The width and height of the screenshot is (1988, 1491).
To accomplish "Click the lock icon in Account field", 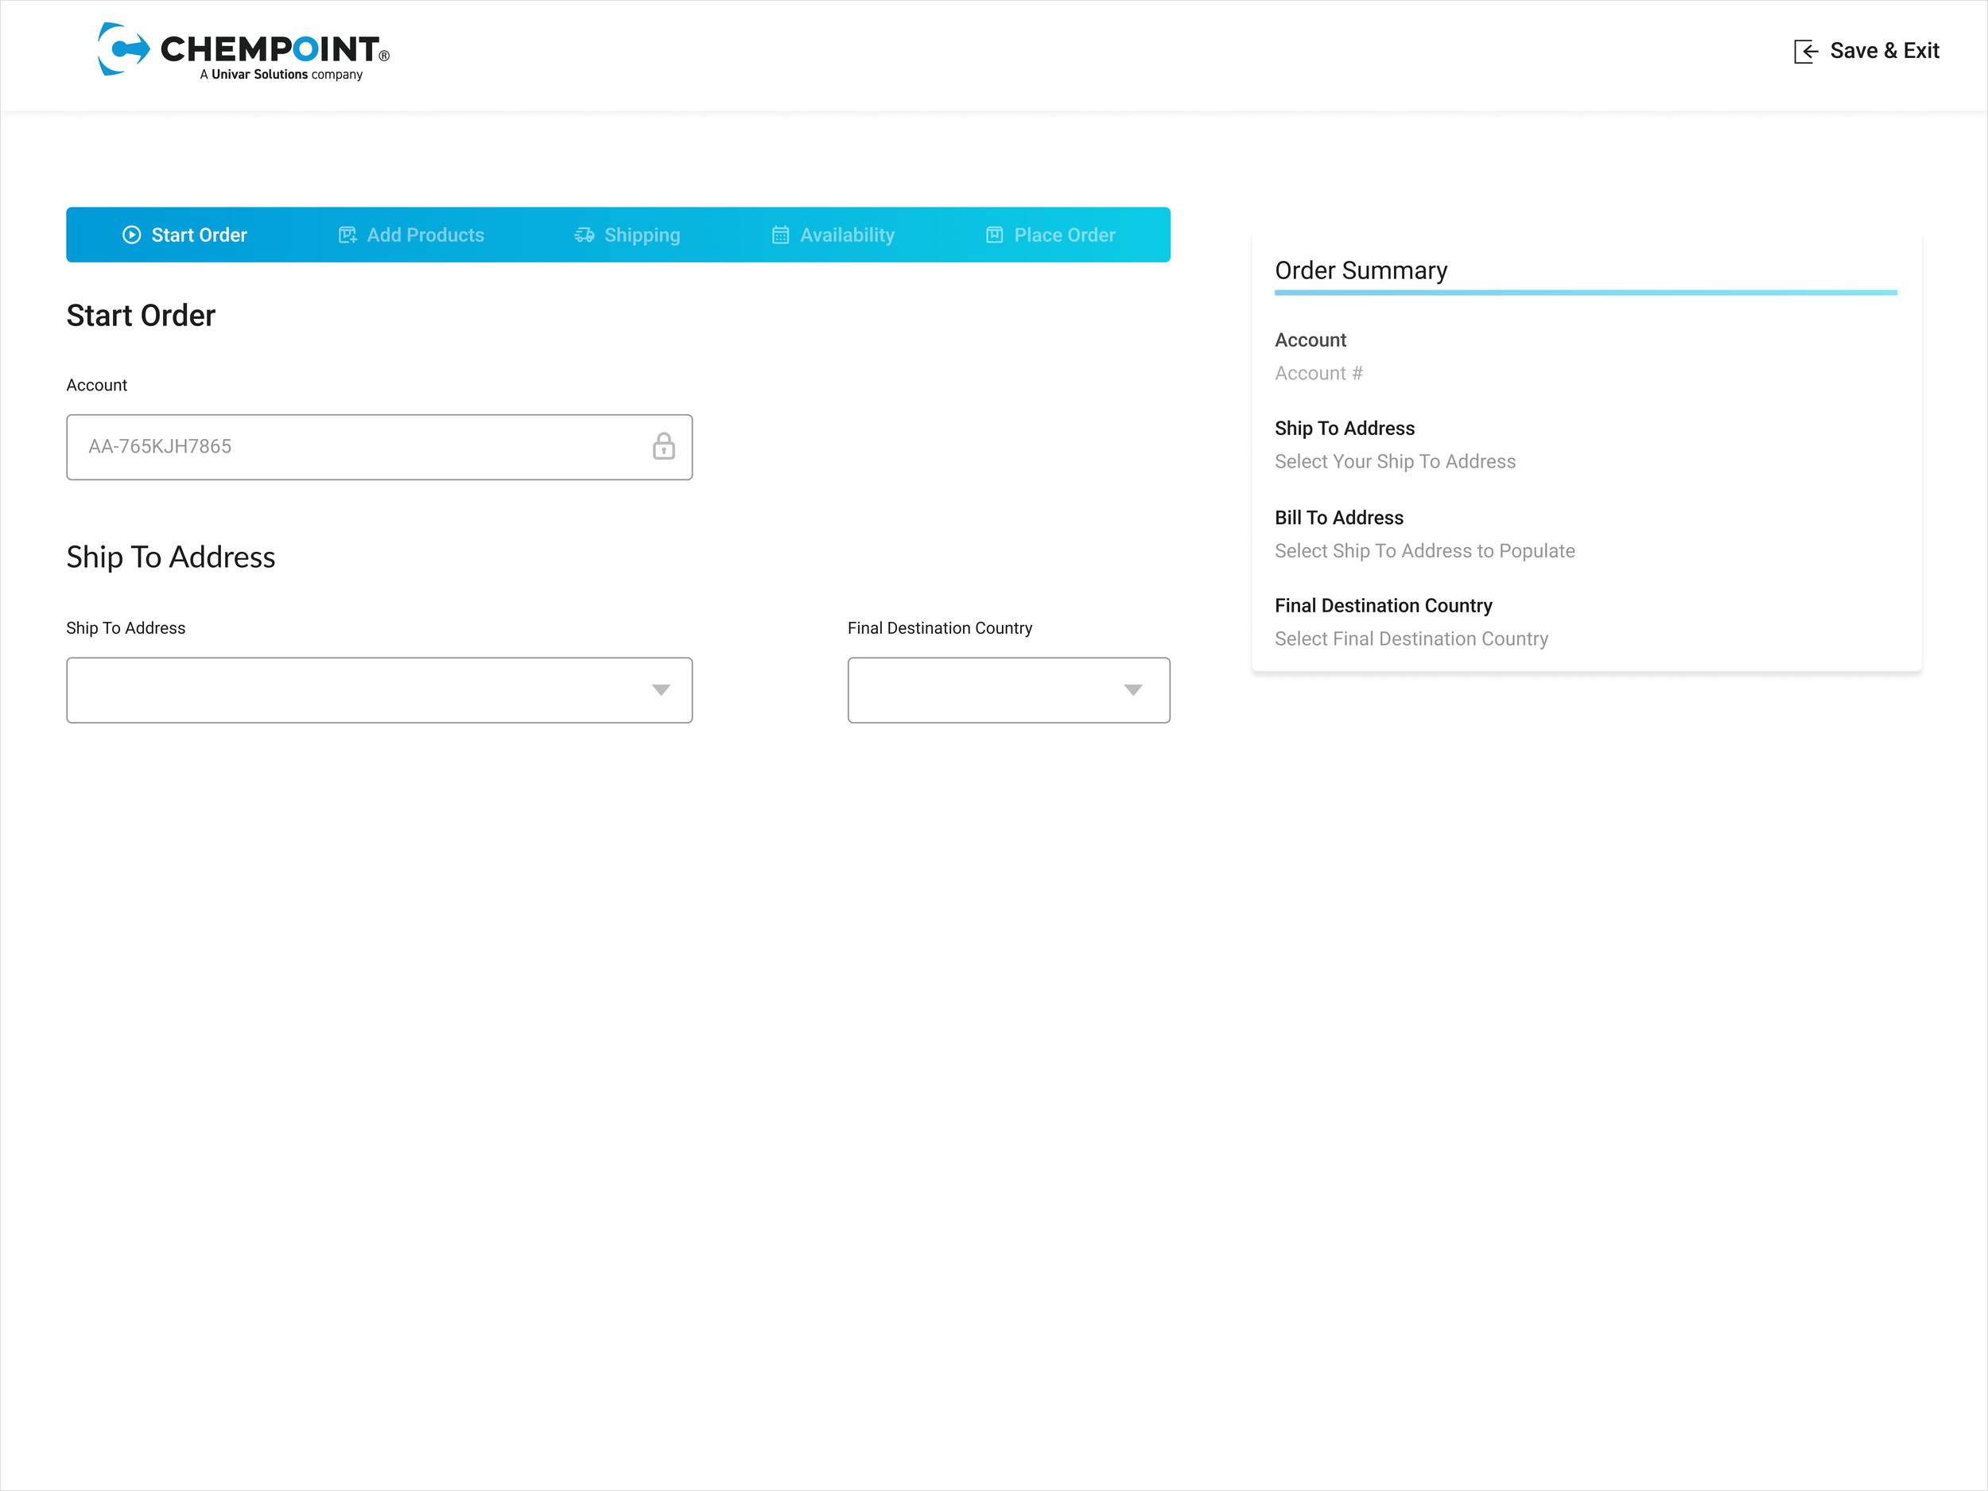I will click(663, 446).
